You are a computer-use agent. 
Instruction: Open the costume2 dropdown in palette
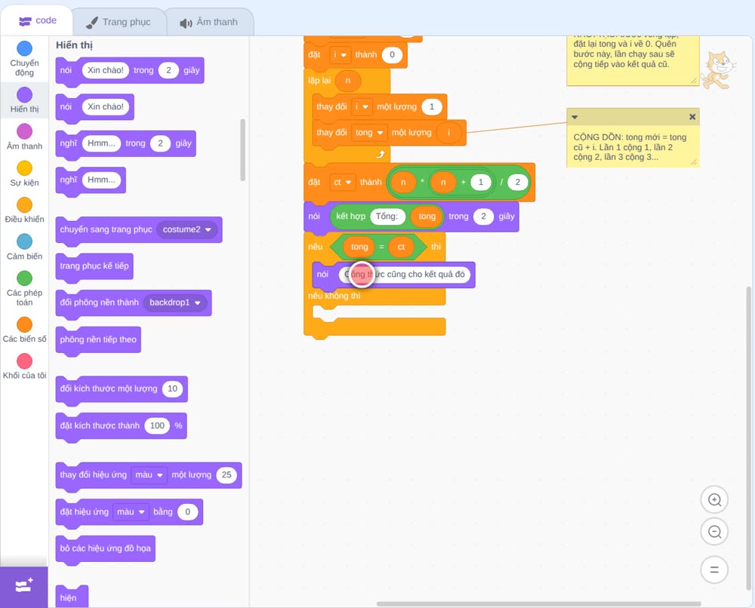[186, 229]
